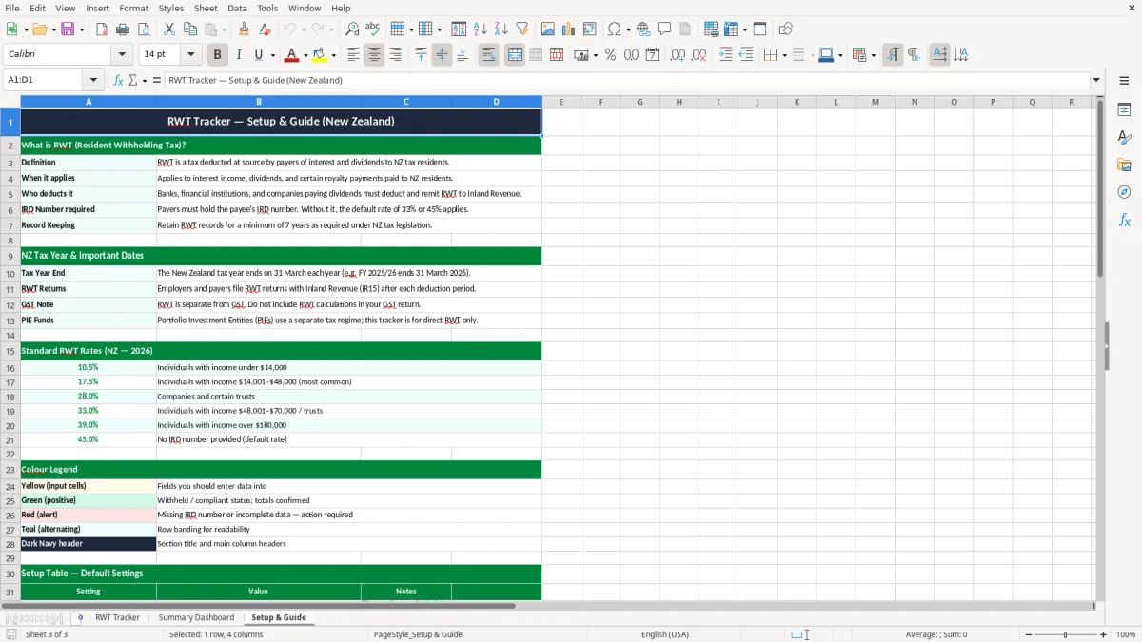Toggle Align Left
Screen dimensions: 1142x642
coord(353,55)
